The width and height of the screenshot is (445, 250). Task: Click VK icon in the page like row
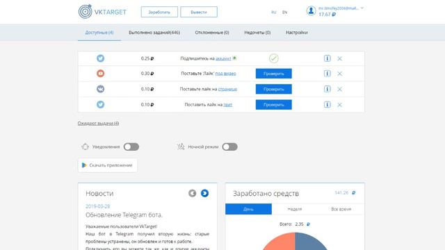100,89
